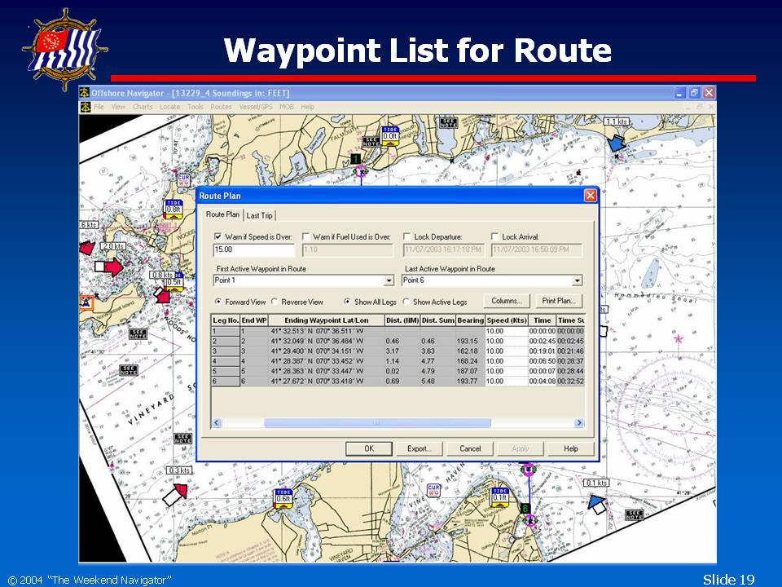Click the Export... button
This screenshot has width=782, height=587.
coord(420,448)
